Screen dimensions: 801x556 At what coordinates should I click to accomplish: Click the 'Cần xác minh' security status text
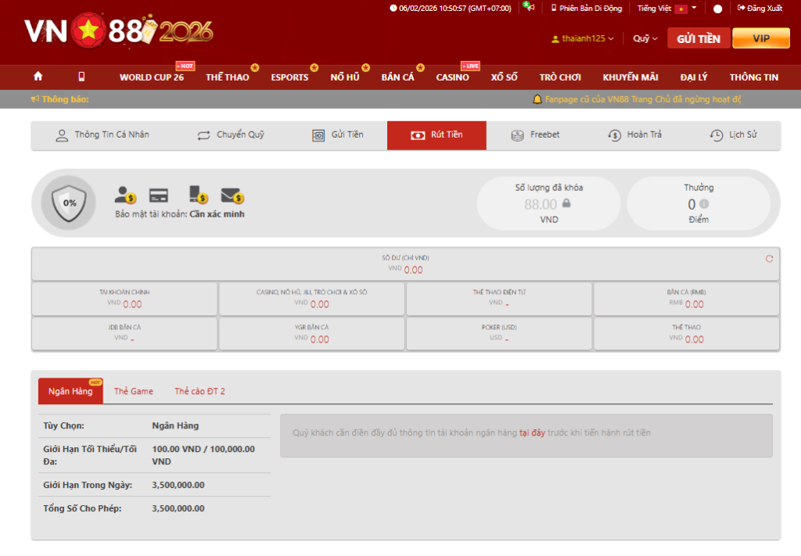pyautogui.click(x=217, y=214)
